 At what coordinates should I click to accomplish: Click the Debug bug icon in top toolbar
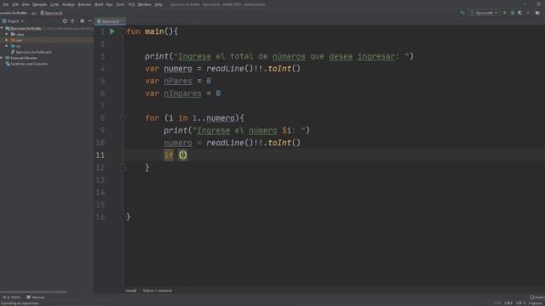click(513, 13)
